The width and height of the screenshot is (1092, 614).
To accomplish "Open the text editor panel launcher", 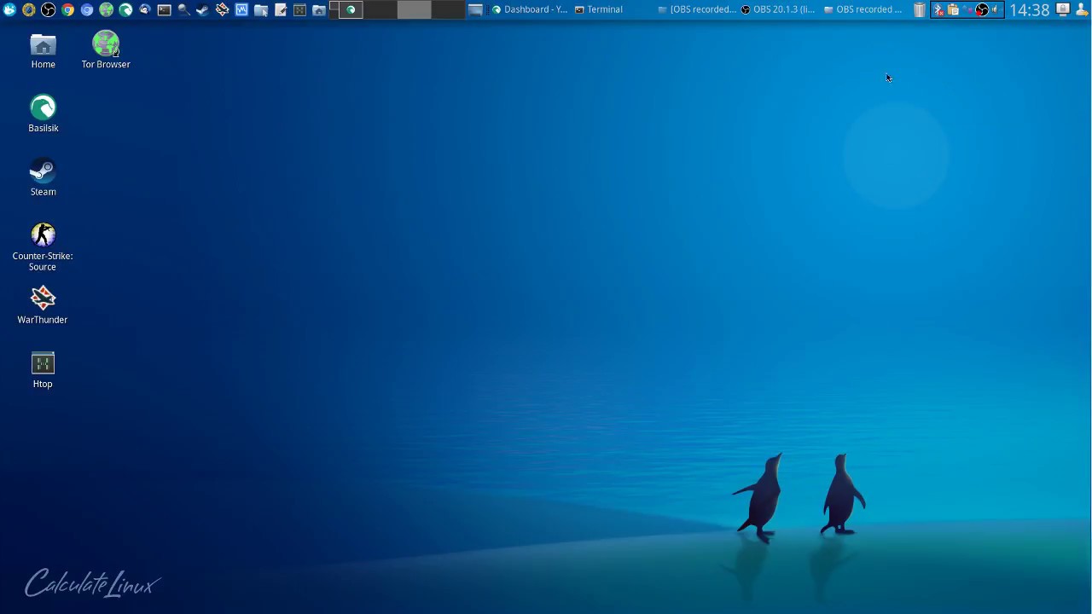I will (x=281, y=9).
